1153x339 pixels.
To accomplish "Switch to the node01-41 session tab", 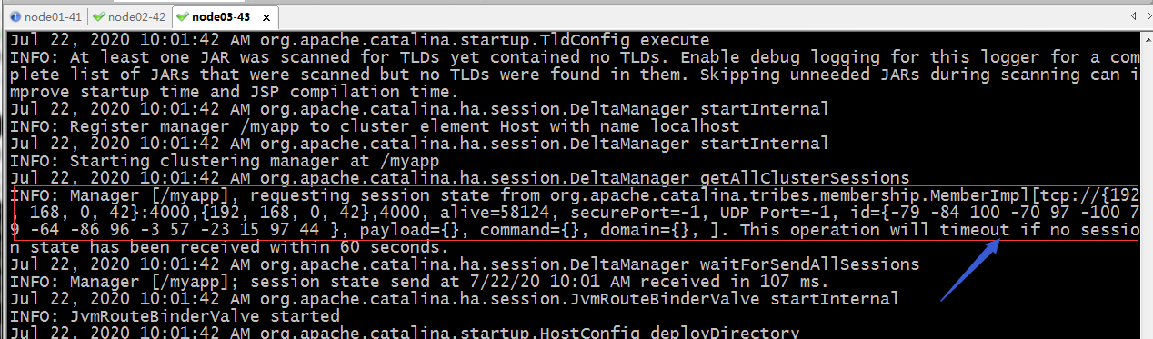I will [x=45, y=16].
